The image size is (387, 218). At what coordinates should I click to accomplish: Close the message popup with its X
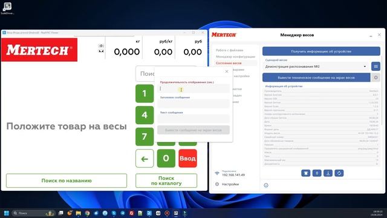pos(227,71)
